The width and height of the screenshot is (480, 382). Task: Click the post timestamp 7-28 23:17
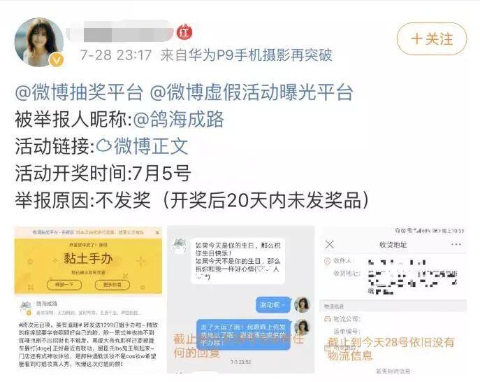point(116,55)
